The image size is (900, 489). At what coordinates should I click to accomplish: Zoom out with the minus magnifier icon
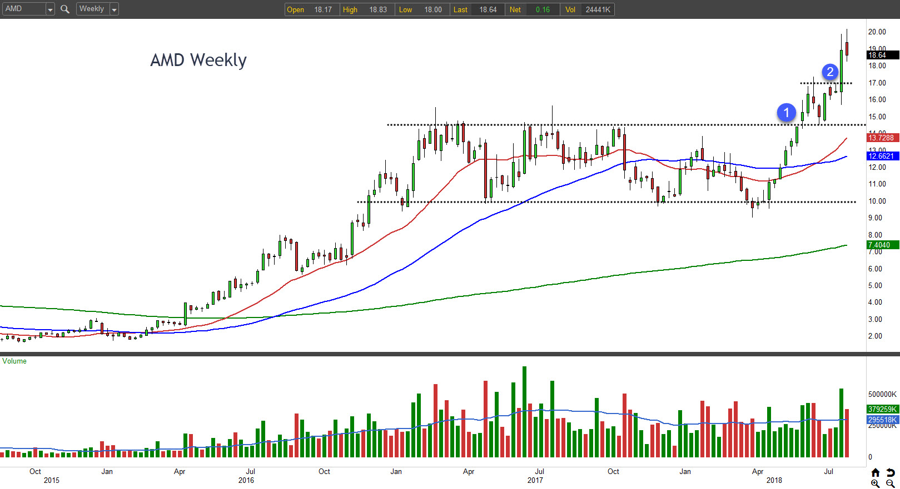coord(891,483)
